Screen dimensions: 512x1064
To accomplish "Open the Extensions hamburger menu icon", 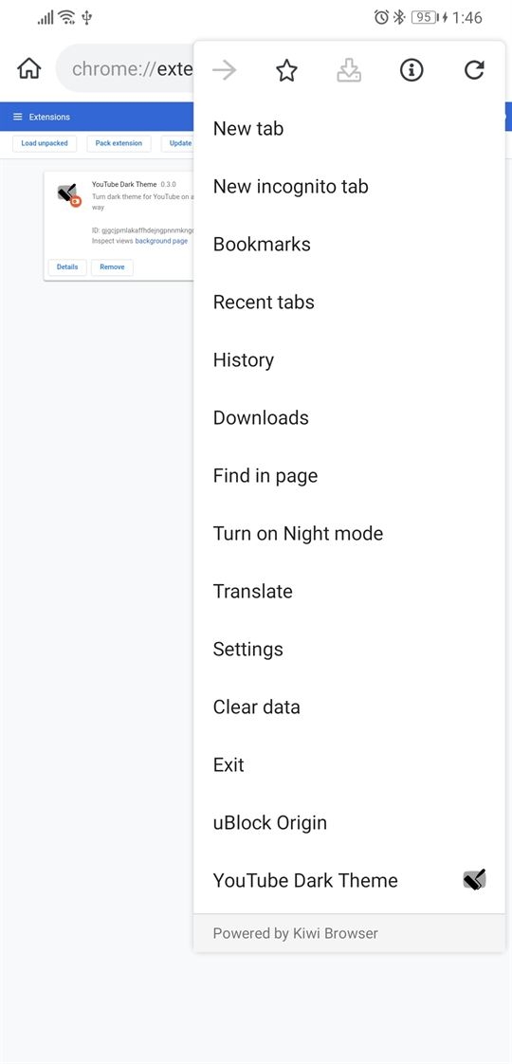I will click(x=18, y=117).
